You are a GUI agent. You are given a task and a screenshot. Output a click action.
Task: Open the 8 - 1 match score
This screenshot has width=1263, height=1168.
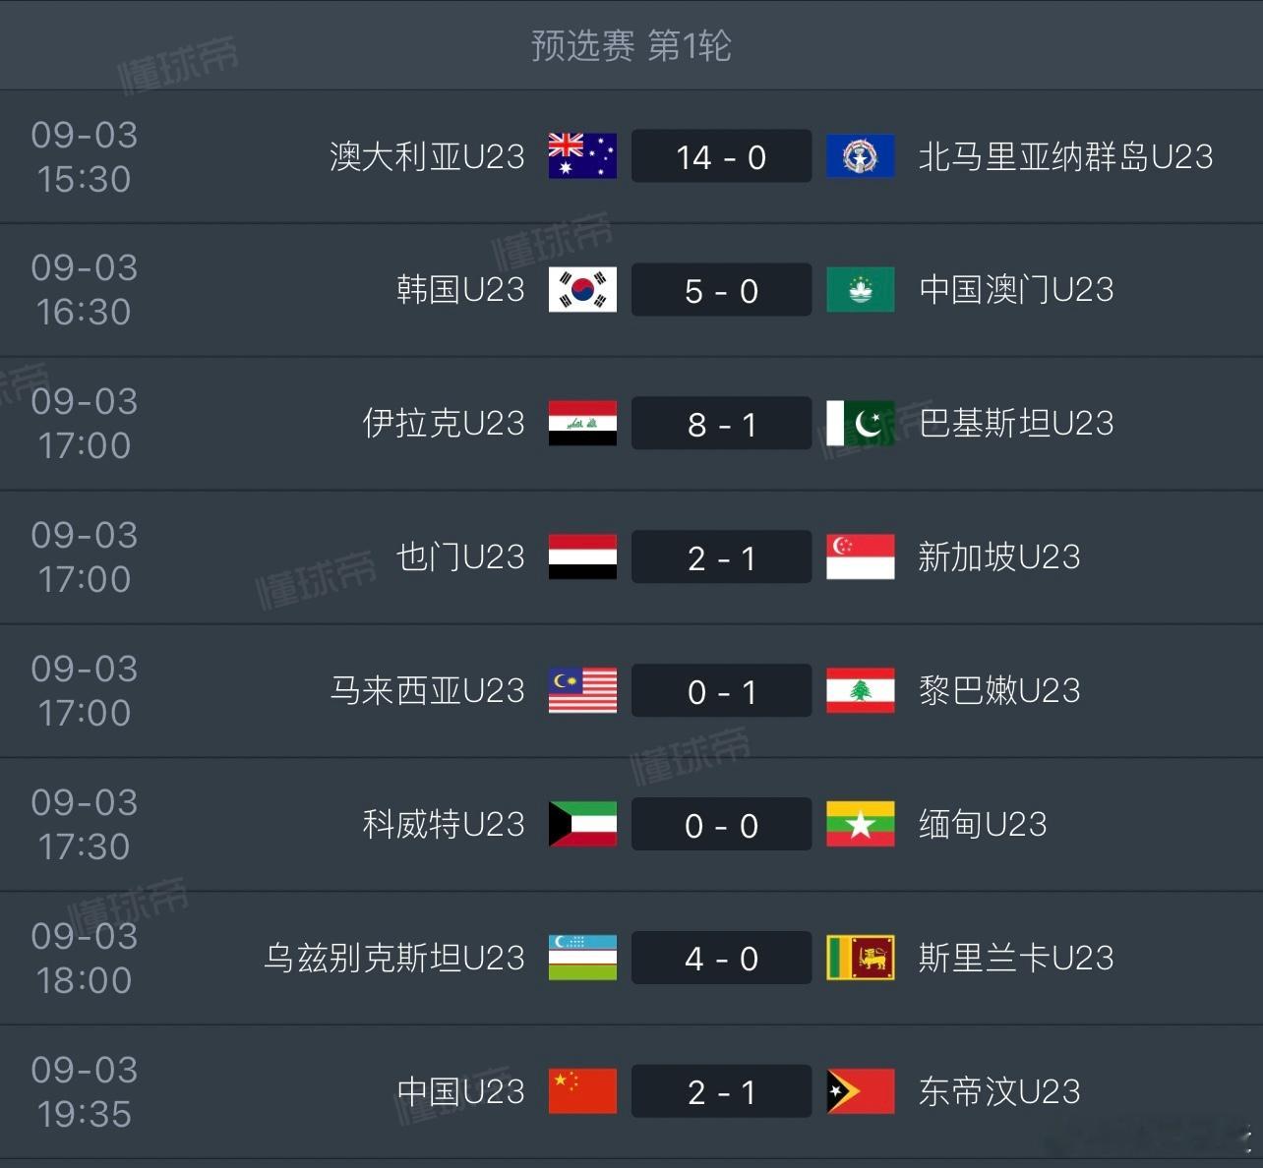pos(721,424)
